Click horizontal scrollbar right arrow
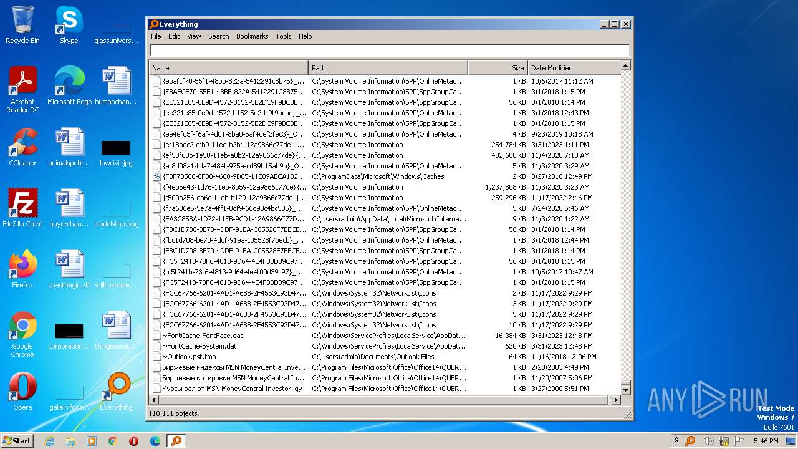This screenshot has height=449, width=798. coord(616,400)
